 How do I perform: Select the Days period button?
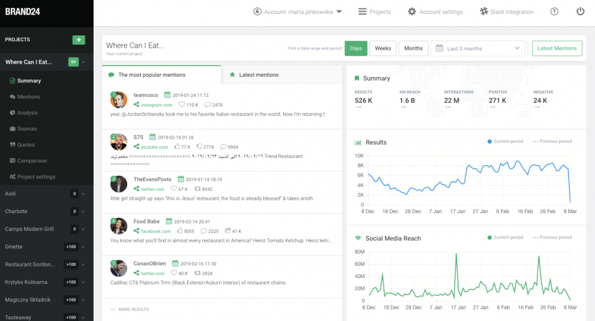tap(356, 48)
